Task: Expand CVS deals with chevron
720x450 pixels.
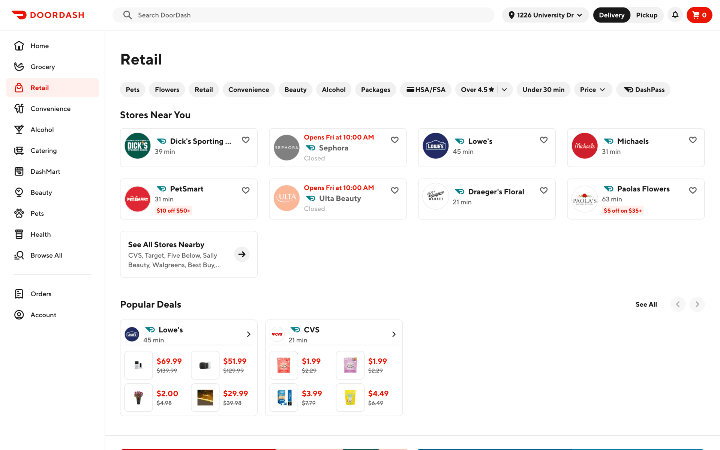Action: click(x=394, y=334)
